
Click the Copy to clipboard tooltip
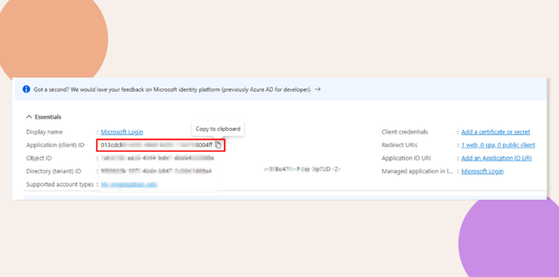[218, 129]
